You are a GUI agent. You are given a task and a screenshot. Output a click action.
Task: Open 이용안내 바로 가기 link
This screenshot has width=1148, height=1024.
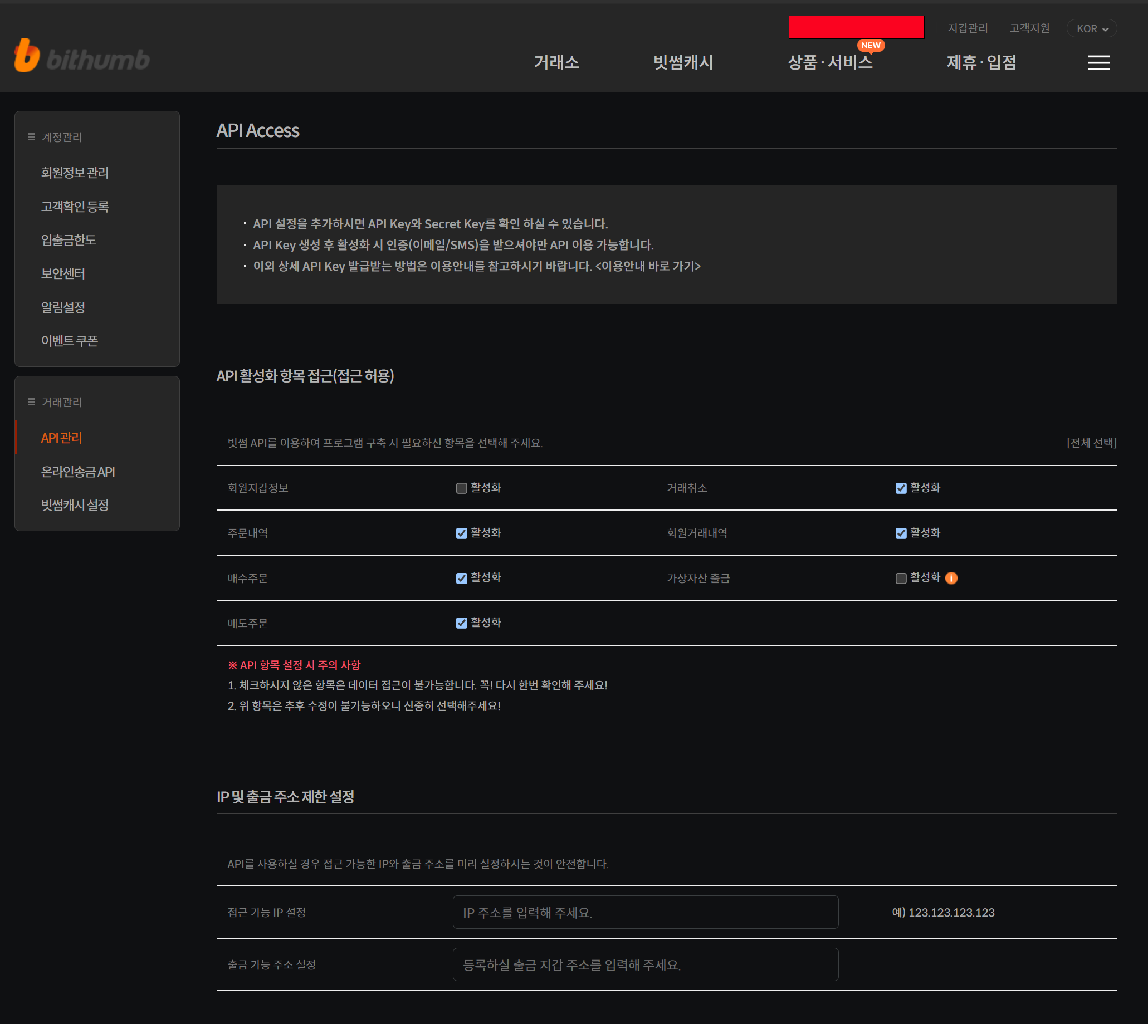click(648, 266)
